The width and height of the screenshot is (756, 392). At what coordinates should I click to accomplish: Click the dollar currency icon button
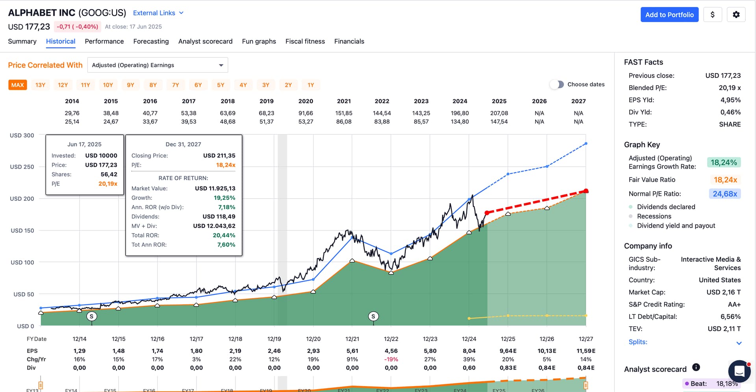[x=712, y=15]
